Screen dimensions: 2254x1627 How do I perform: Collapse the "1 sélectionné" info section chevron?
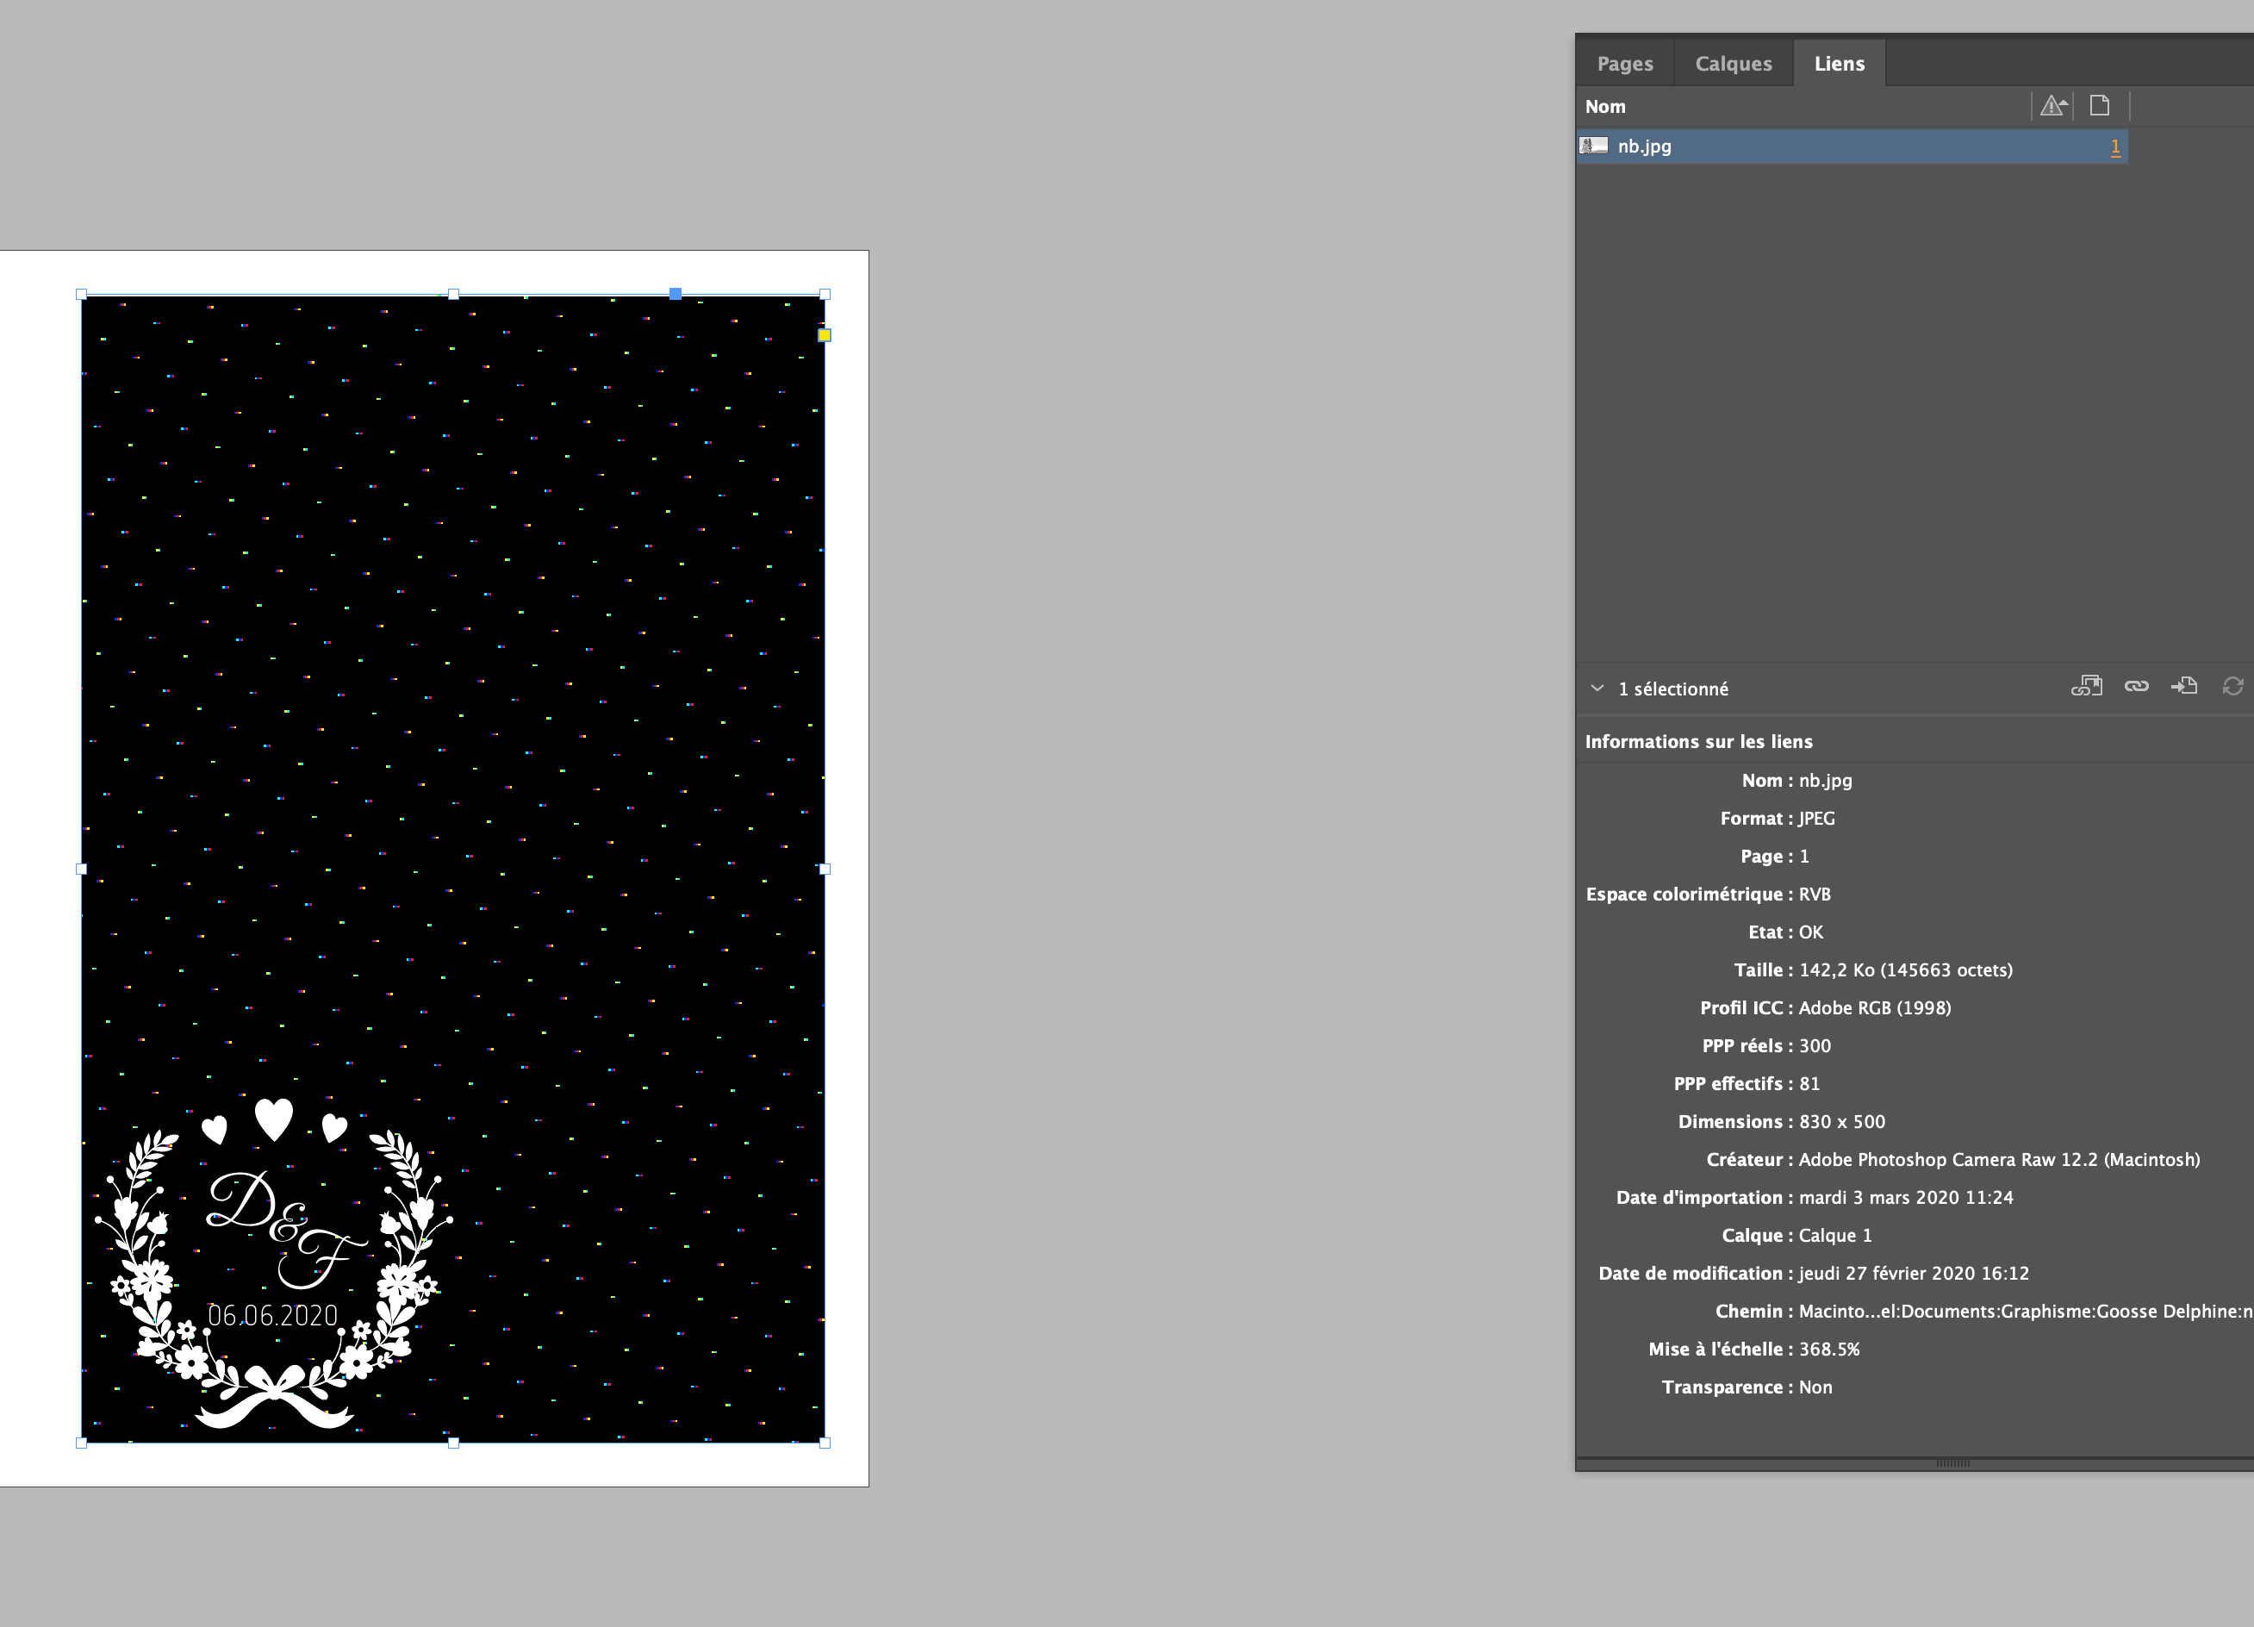point(1598,688)
